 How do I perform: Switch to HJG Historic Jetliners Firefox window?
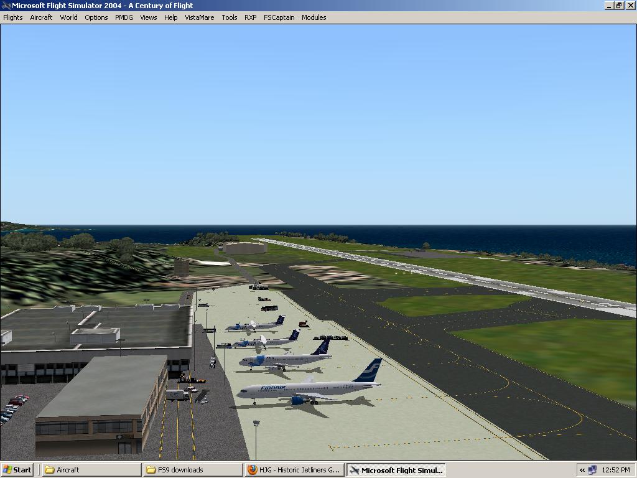[x=294, y=470]
